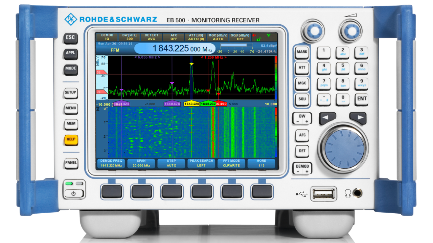Open the BW [kHz] 300 setting
The height and width of the screenshot is (243, 433).
point(129,37)
